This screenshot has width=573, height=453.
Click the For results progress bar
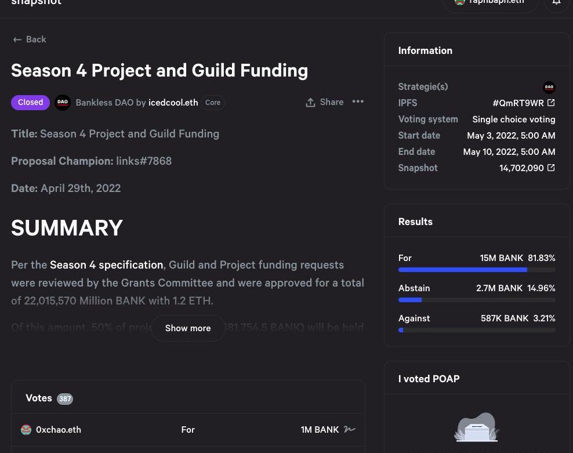[x=477, y=270]
